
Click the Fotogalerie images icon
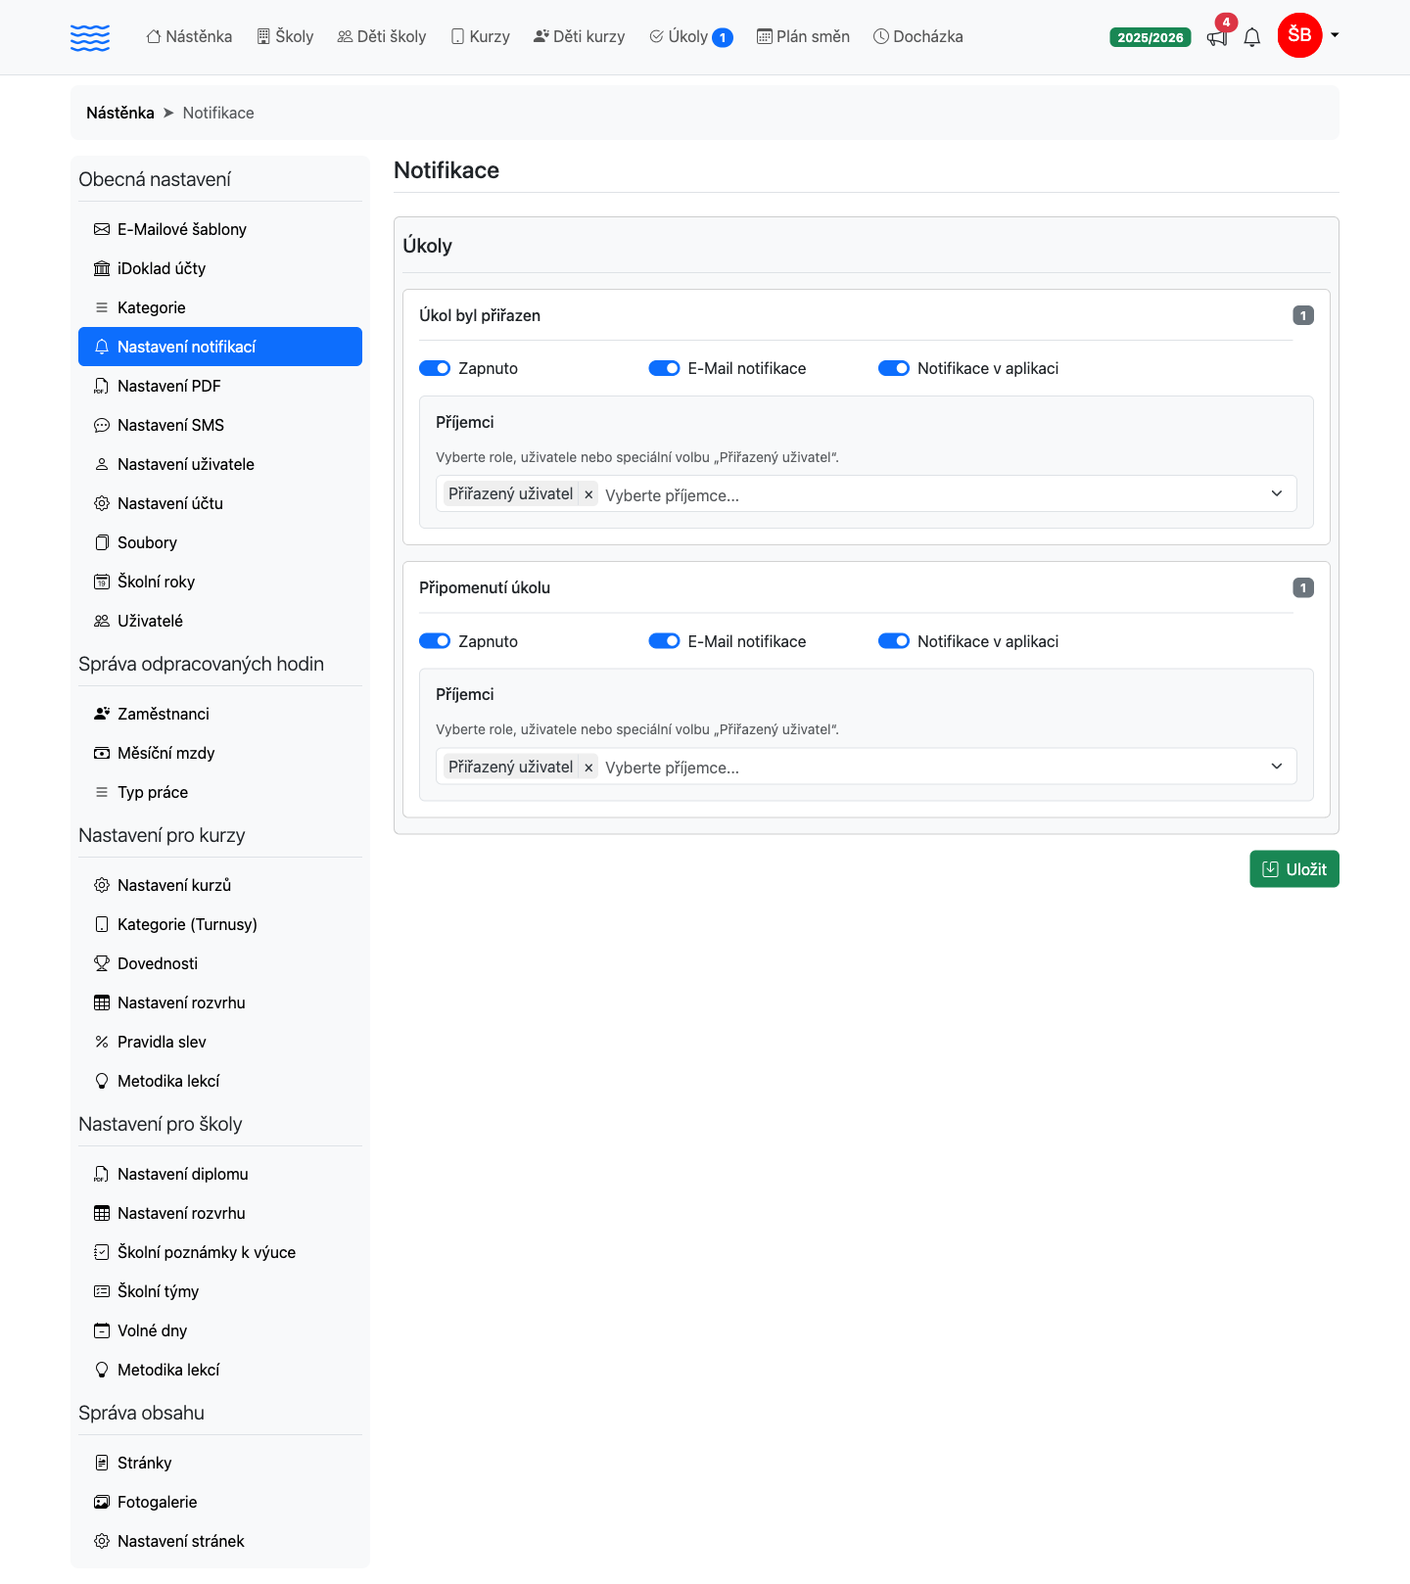pyautogui.click(x=102, y=1502)
